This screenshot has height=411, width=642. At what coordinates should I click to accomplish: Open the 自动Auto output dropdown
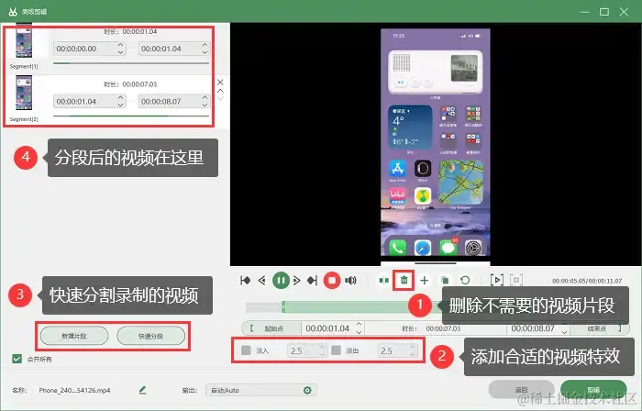[x=260, y=390]
